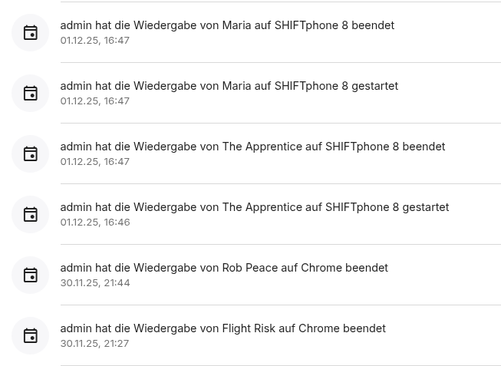Click calendar icon next to Flight Risk entry
The height and width of the screenshot is (366, 501).
click(x=31, y=336)
